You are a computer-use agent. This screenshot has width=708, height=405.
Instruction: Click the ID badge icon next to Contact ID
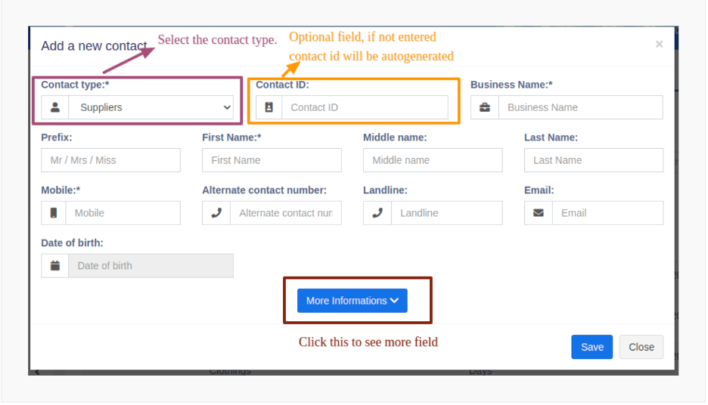click(269, 107)
